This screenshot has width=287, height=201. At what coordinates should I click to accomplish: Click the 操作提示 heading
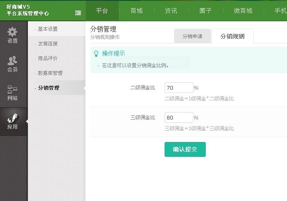pos(113,54)
